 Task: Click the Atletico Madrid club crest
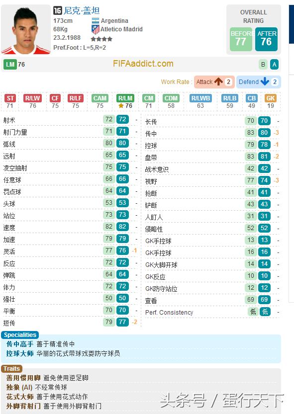[x=96, y=29]
